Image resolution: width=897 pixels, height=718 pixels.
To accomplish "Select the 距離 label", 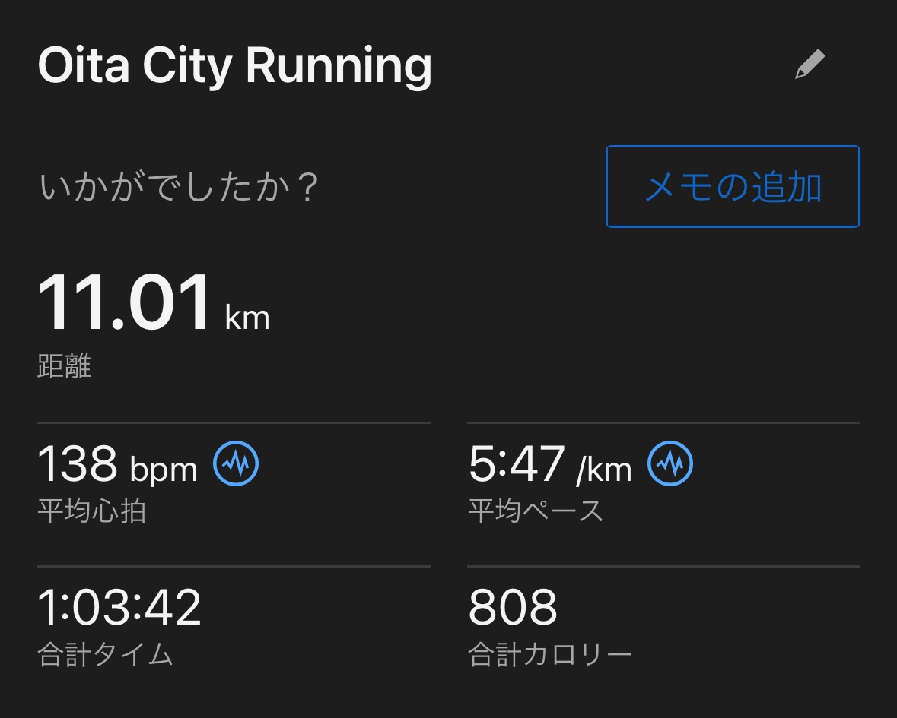I will [x=64, y=366].
